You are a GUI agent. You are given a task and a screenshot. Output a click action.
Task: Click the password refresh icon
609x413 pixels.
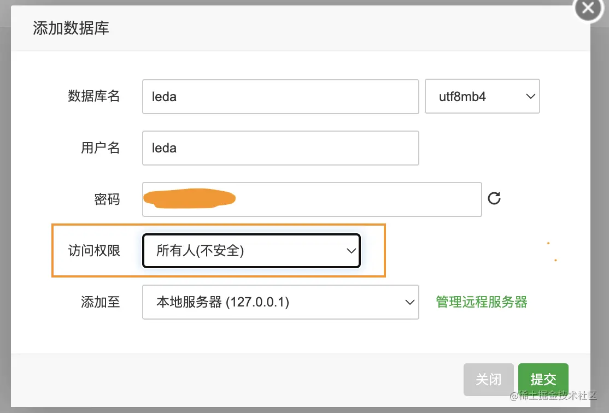point(494,199)
